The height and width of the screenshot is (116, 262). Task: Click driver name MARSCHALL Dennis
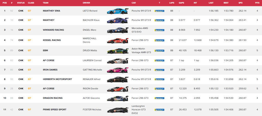coord(90,40)
